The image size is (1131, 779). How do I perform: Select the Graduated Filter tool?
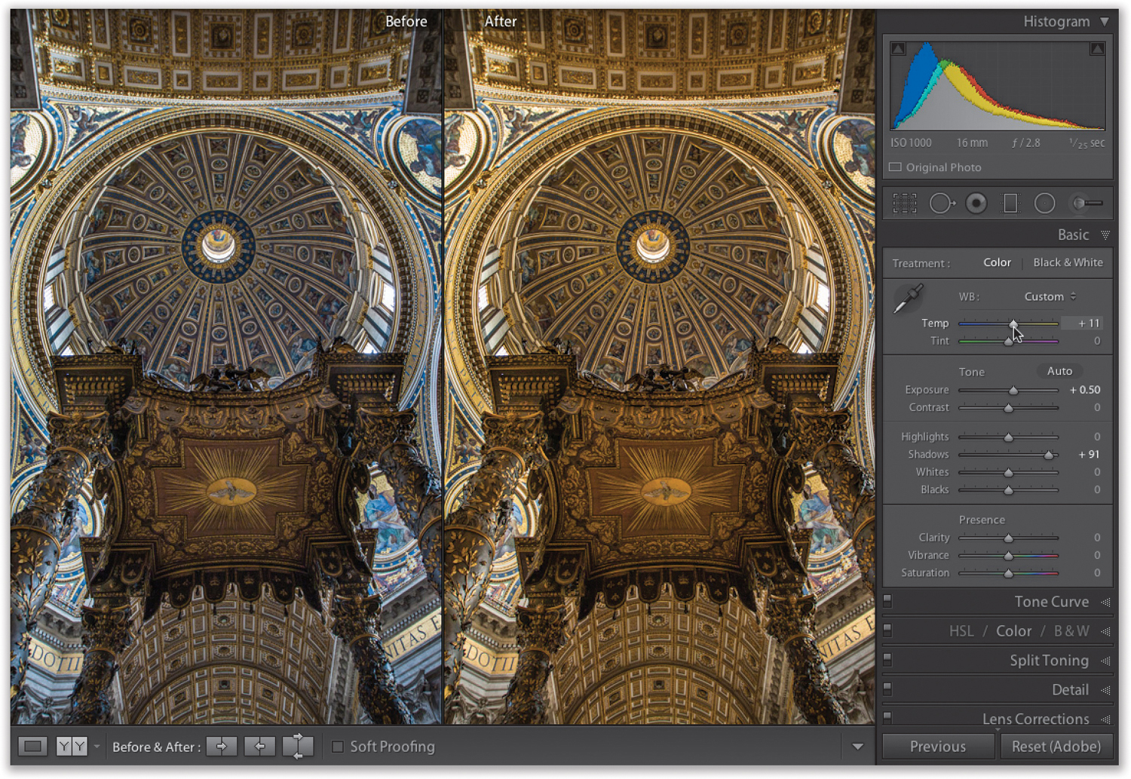pos(1010,204)
